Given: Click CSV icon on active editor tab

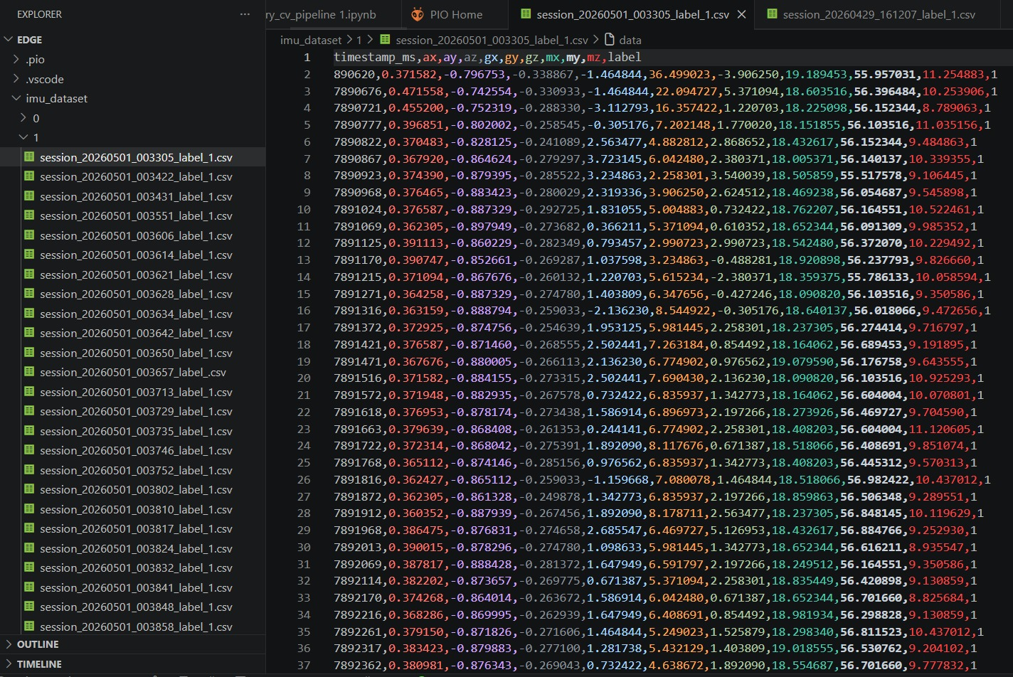Looking at the screenshot, I should coord(526,14).
